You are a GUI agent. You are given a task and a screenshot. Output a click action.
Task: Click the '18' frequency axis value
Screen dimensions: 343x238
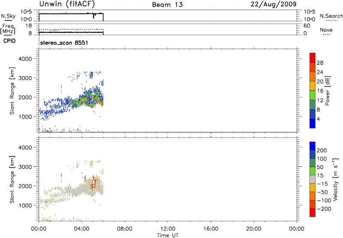coord(29,26)
